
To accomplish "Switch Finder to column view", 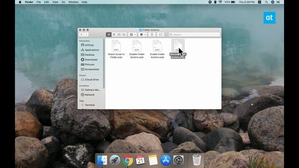I will pyautogui.click(x=119, y=35).
